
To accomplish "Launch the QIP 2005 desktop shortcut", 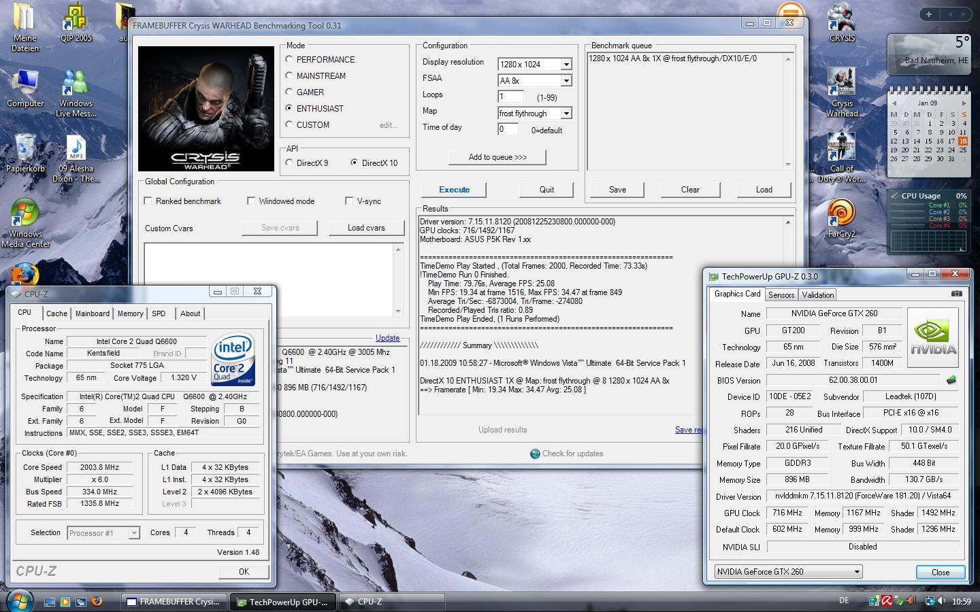I will (76, 22).
